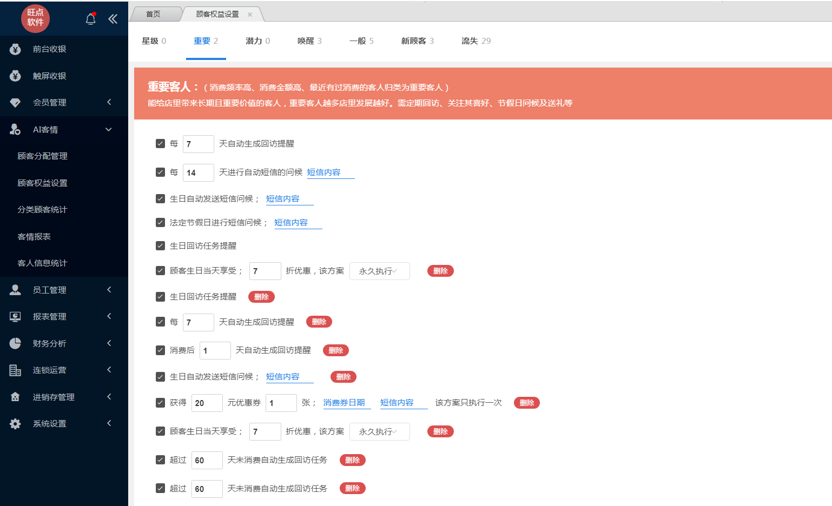
Task: Click the 报表管理 monitor icon
Action: point(15,317)
